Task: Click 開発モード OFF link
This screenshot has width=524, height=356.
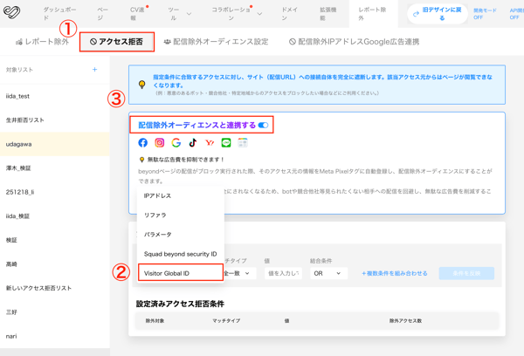Action: 485,14
